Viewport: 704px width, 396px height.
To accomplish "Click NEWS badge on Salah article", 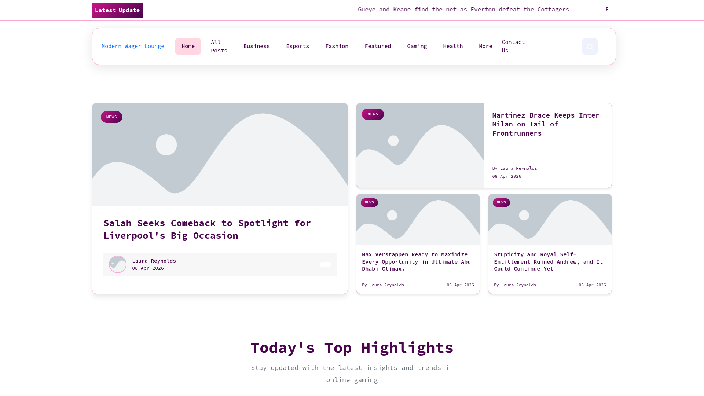I will pyautogui.click(x=111, y=117).
